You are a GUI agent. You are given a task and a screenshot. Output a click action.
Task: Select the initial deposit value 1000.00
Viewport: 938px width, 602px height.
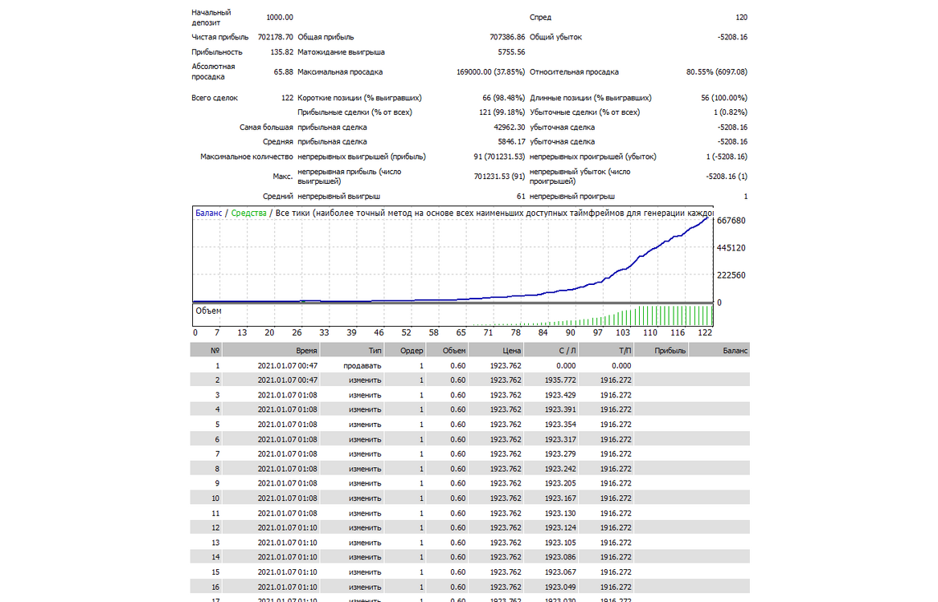coord(280,18)
